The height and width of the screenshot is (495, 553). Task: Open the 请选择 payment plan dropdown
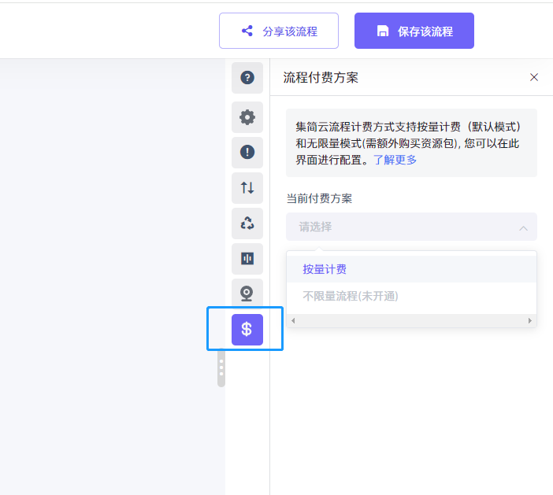coord(411,227)
